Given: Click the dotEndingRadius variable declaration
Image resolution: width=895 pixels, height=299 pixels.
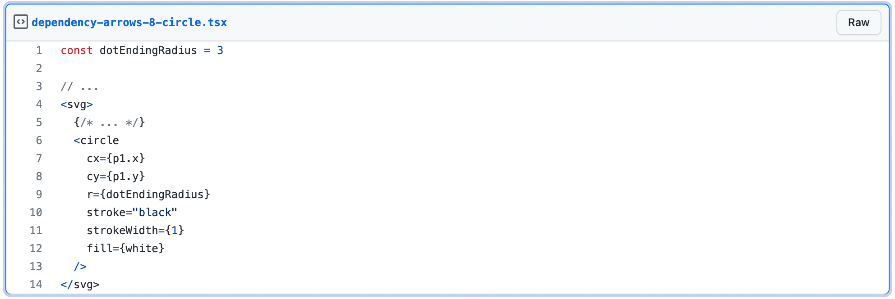Looking at the screenshot, I should point(148,50).
